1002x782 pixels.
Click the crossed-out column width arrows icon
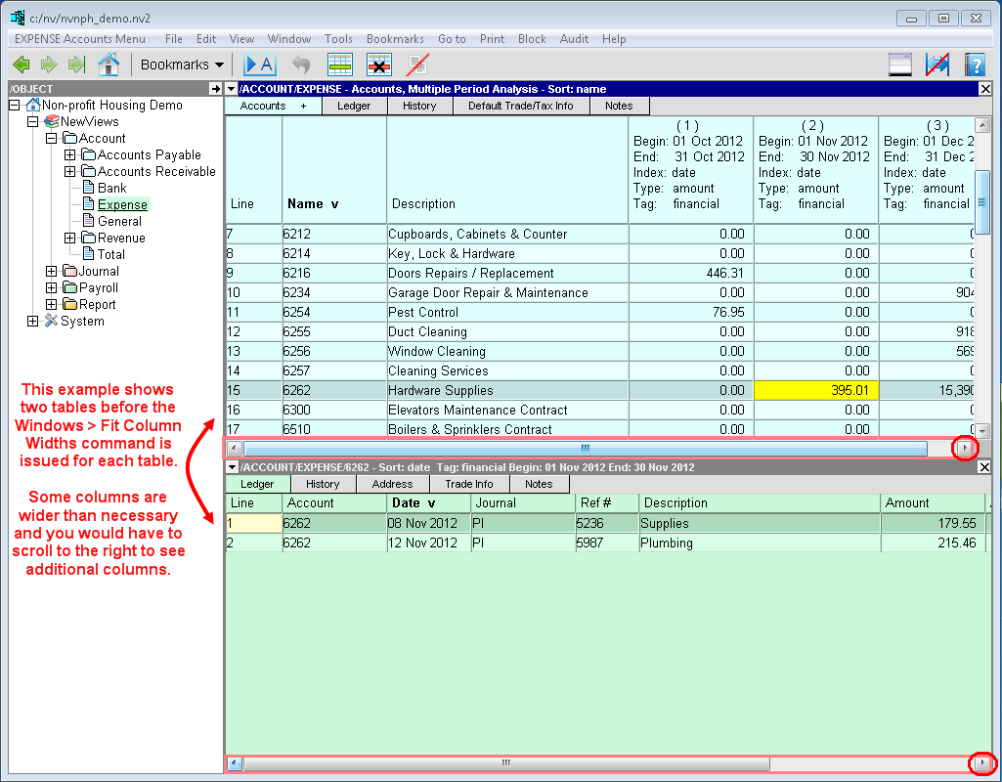(937, 65)
